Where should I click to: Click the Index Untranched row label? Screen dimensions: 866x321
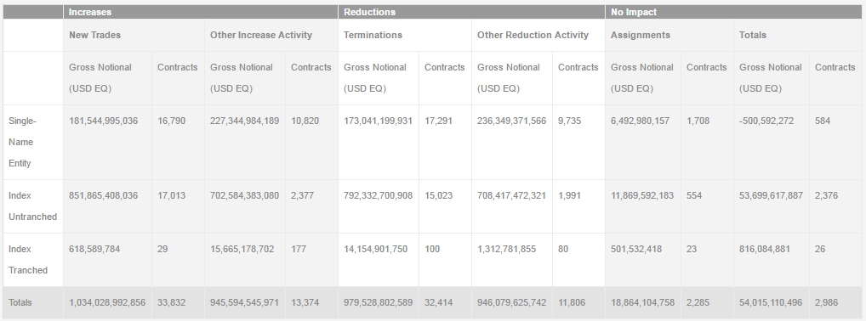(33, 206)
